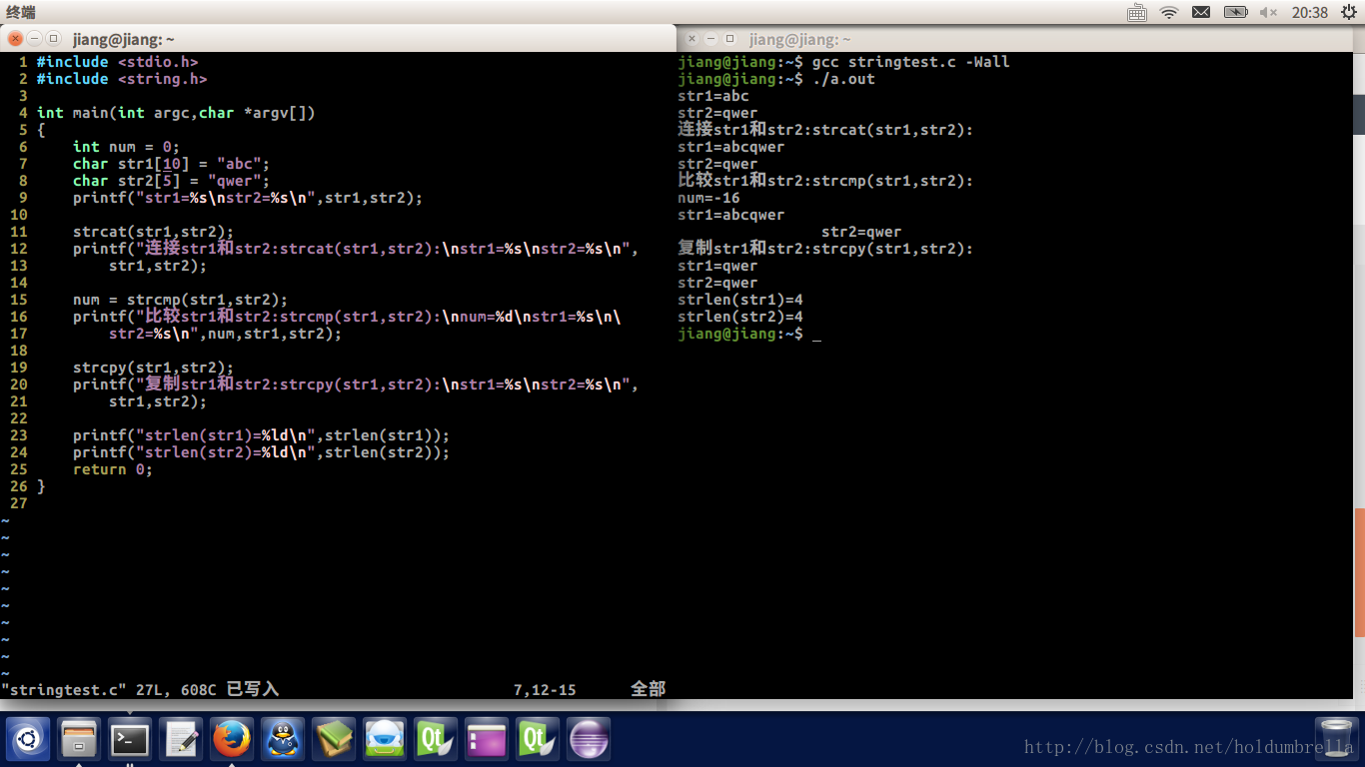The width and height of the screenshot is (1365, 767).
Task: Click 'gcc stringtest.c -Wall' command in right terminal
Action: point(910,62)
